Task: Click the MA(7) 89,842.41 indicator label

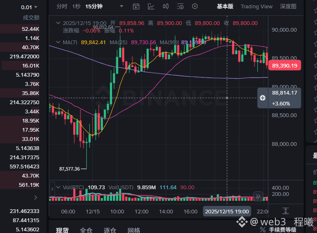Action: (84, 42)
